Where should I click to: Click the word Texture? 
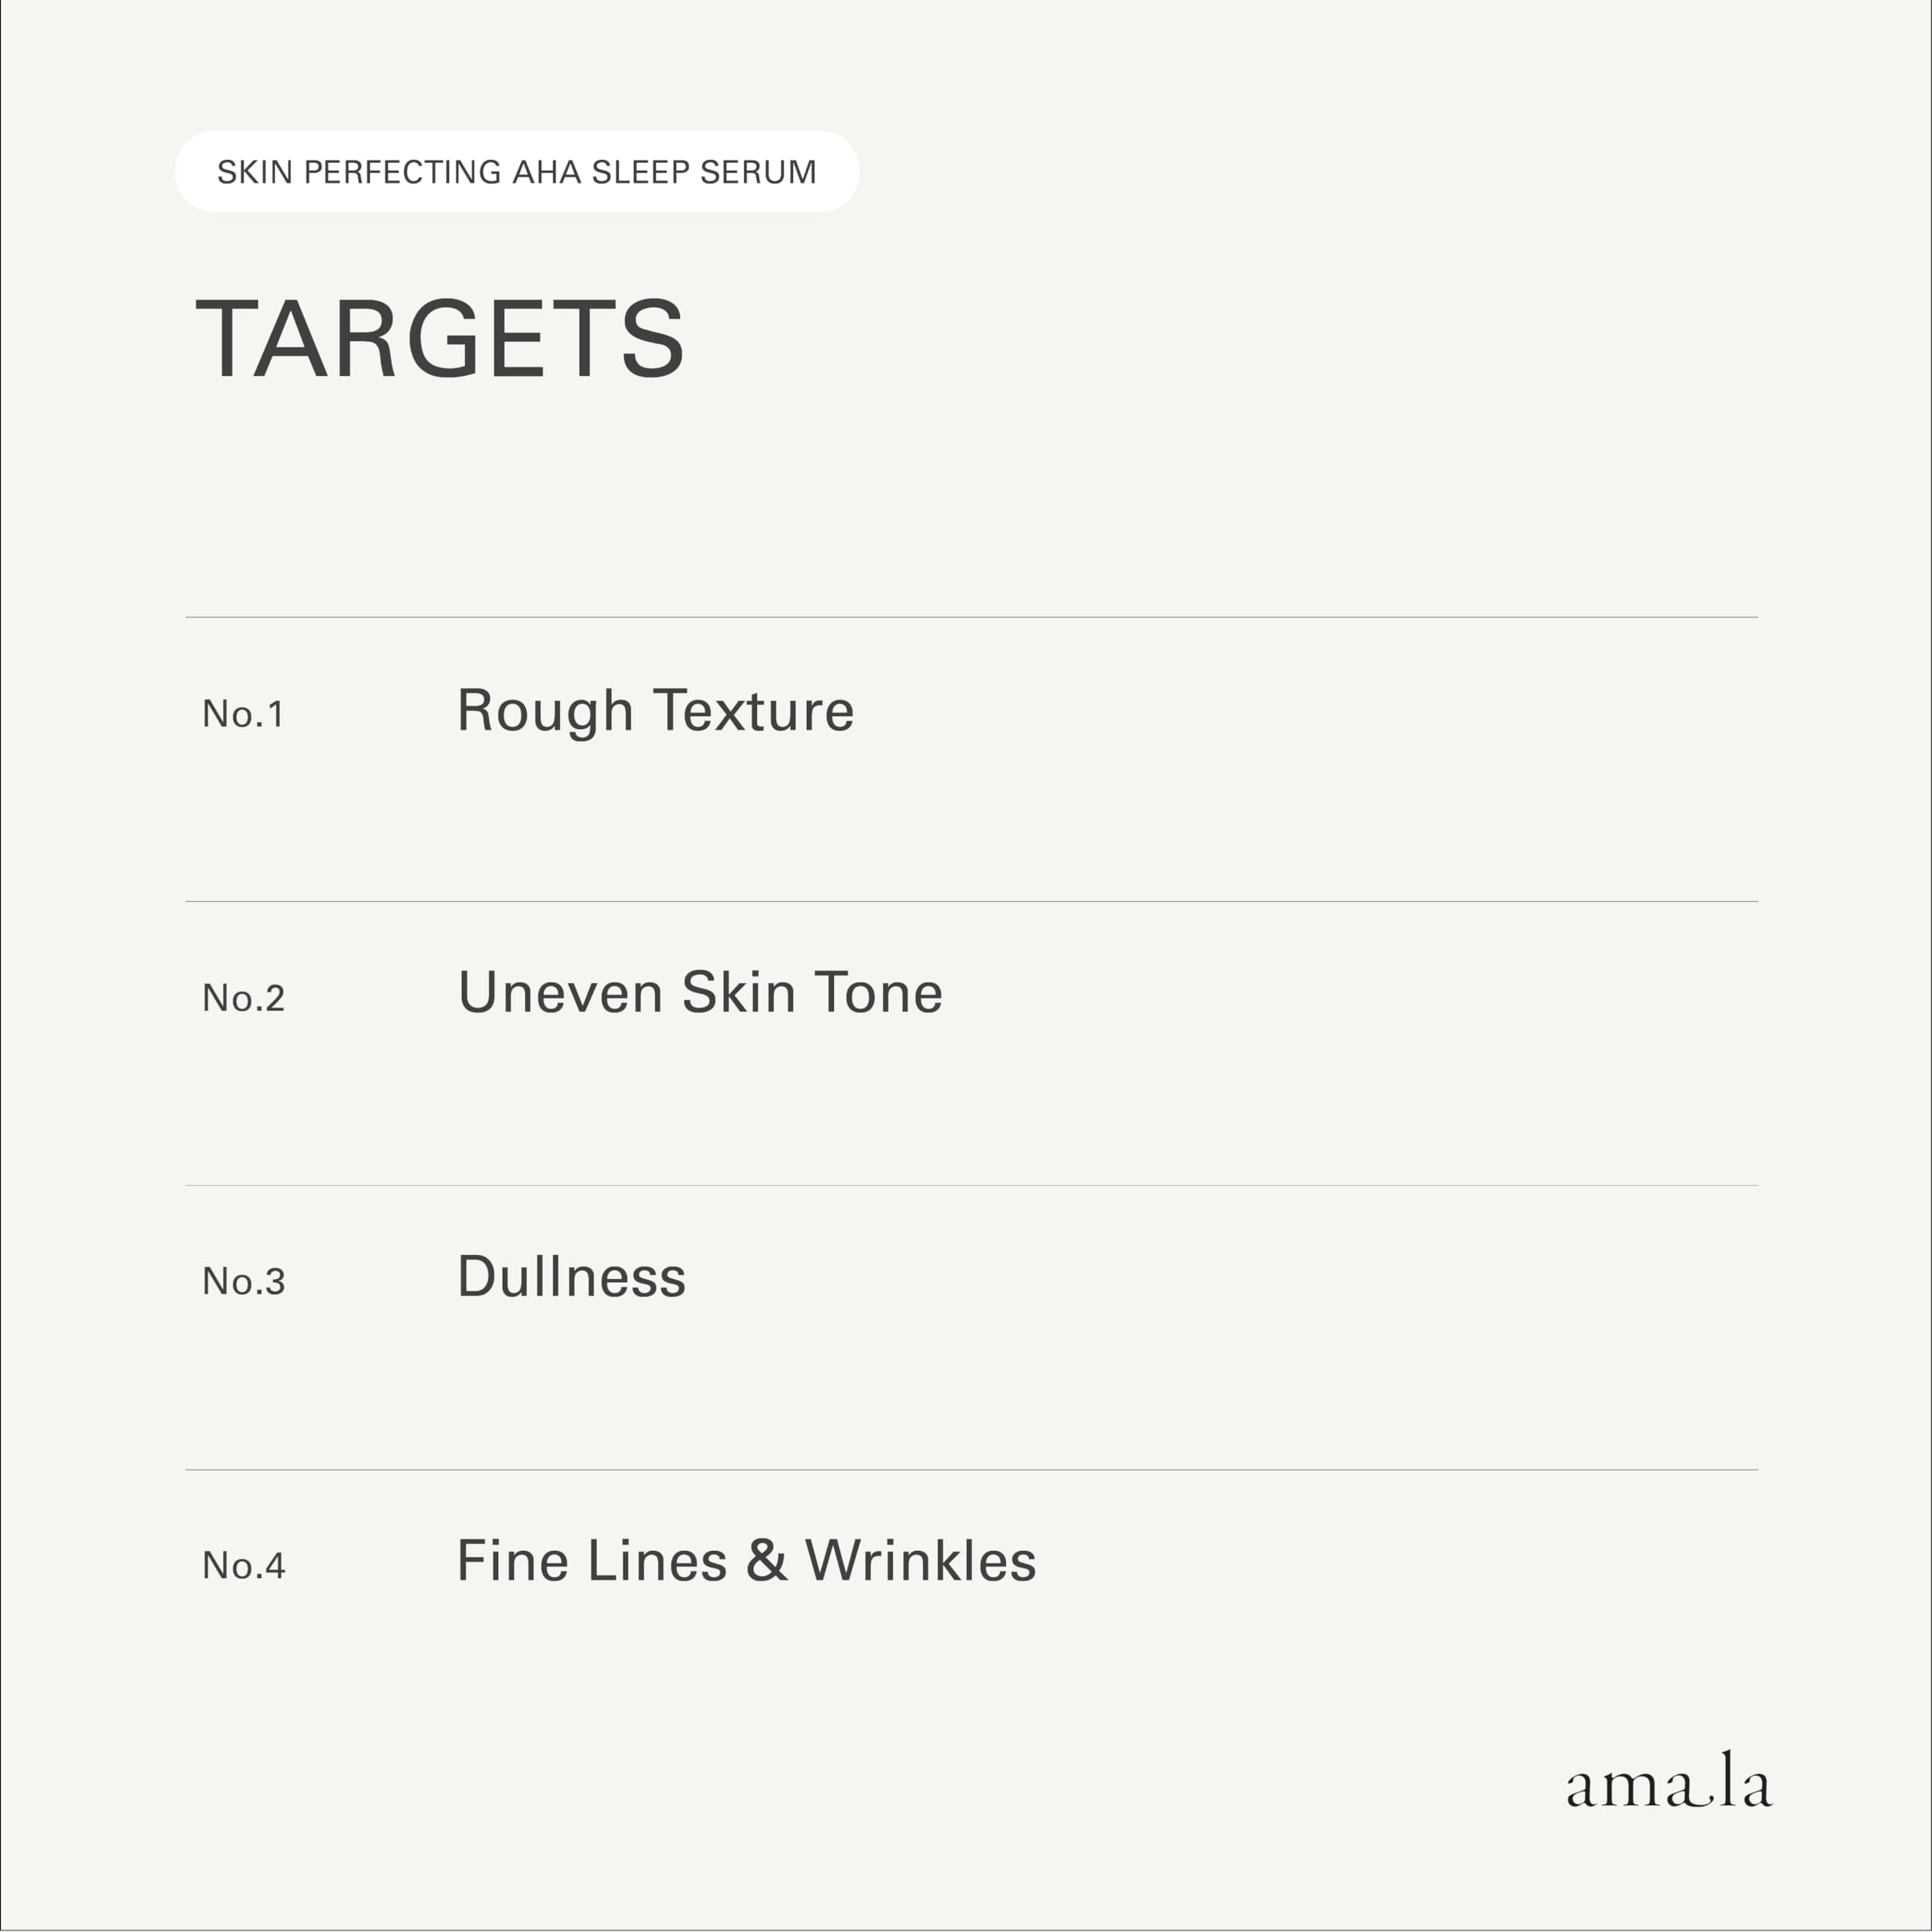[x=754, y=711]
